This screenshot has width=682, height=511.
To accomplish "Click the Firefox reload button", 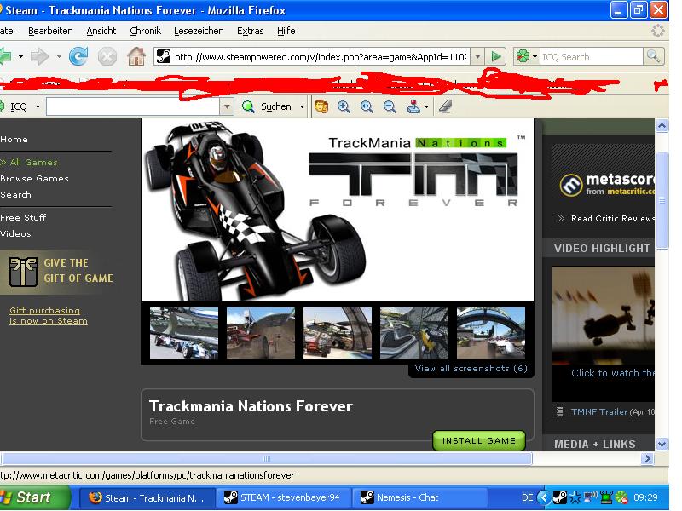I will [78, 56].
